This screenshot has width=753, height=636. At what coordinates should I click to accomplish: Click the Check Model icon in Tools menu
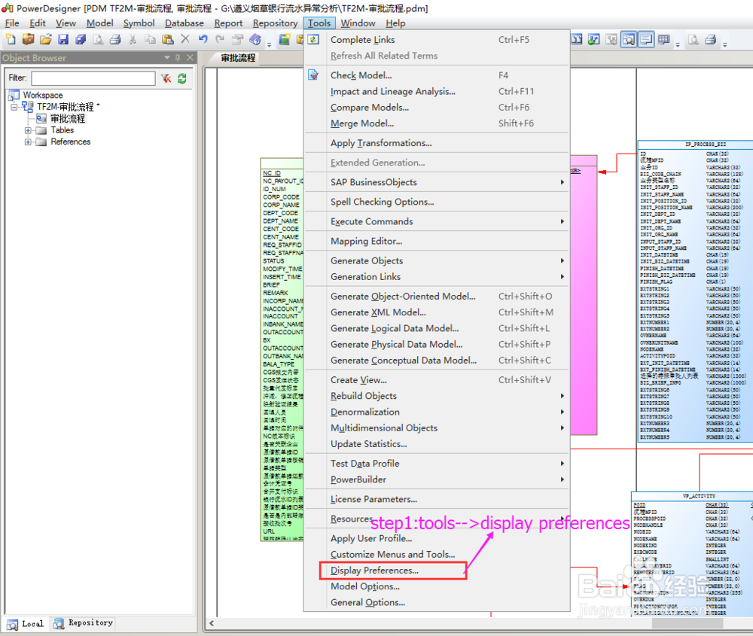313,75
